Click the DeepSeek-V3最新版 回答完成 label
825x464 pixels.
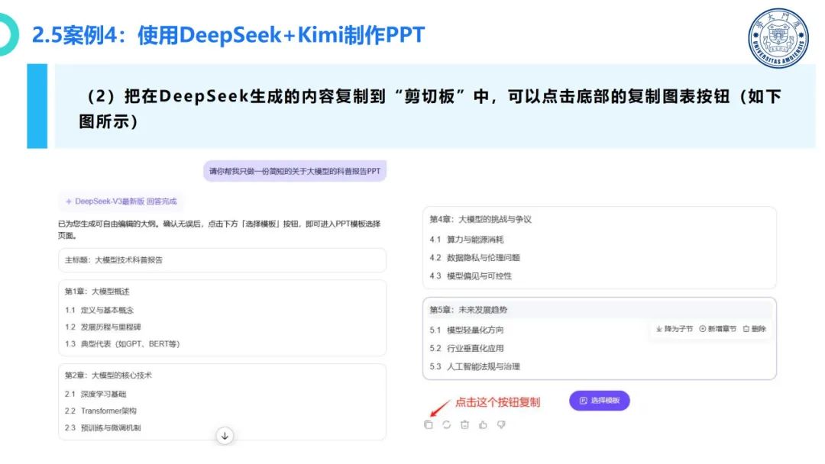pyautogui.click(x=121, y=201)
